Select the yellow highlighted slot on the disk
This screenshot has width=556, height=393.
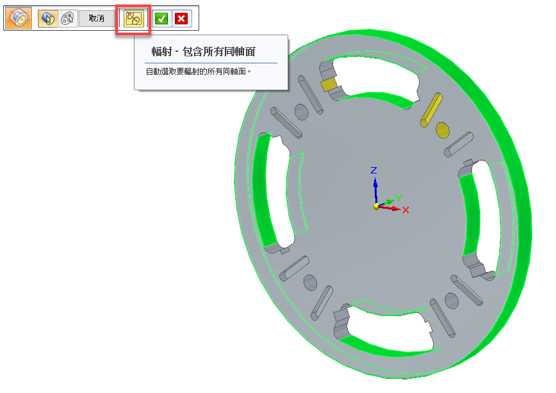[x=429, y=108]
